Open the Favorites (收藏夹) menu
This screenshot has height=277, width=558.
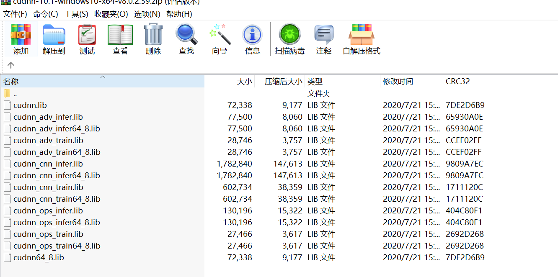[111, 14]
